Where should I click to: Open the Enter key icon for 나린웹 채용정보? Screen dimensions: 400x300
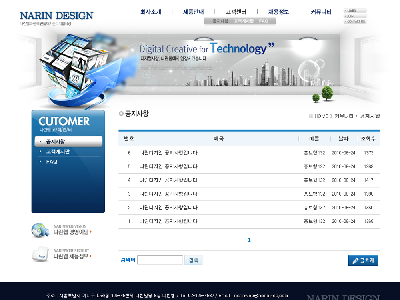[x=40, y=254]
